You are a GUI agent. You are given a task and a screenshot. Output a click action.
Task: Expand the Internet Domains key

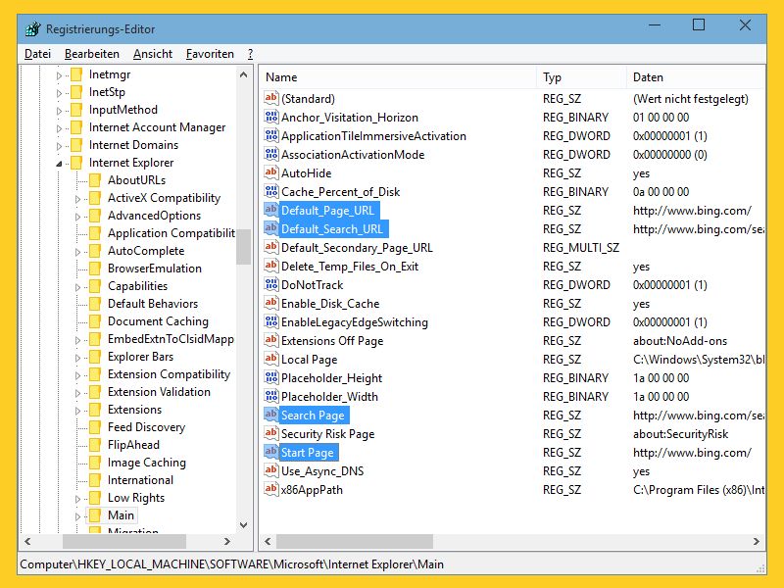click(x=59, y=146)
